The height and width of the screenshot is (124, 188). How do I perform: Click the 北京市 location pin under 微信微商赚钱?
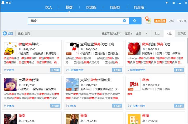coord(5,70)
